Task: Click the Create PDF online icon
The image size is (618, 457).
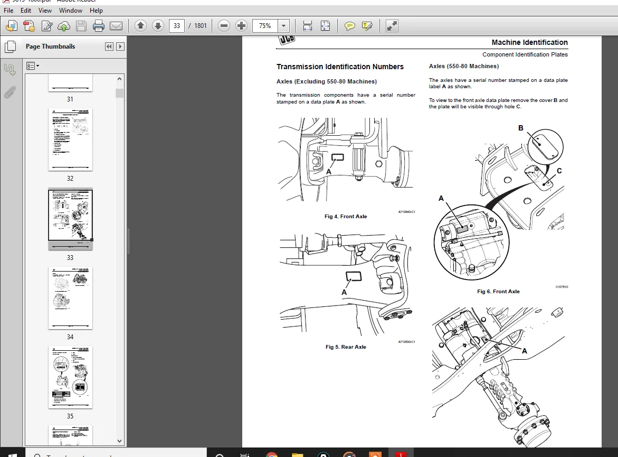Action: [29, 26]
